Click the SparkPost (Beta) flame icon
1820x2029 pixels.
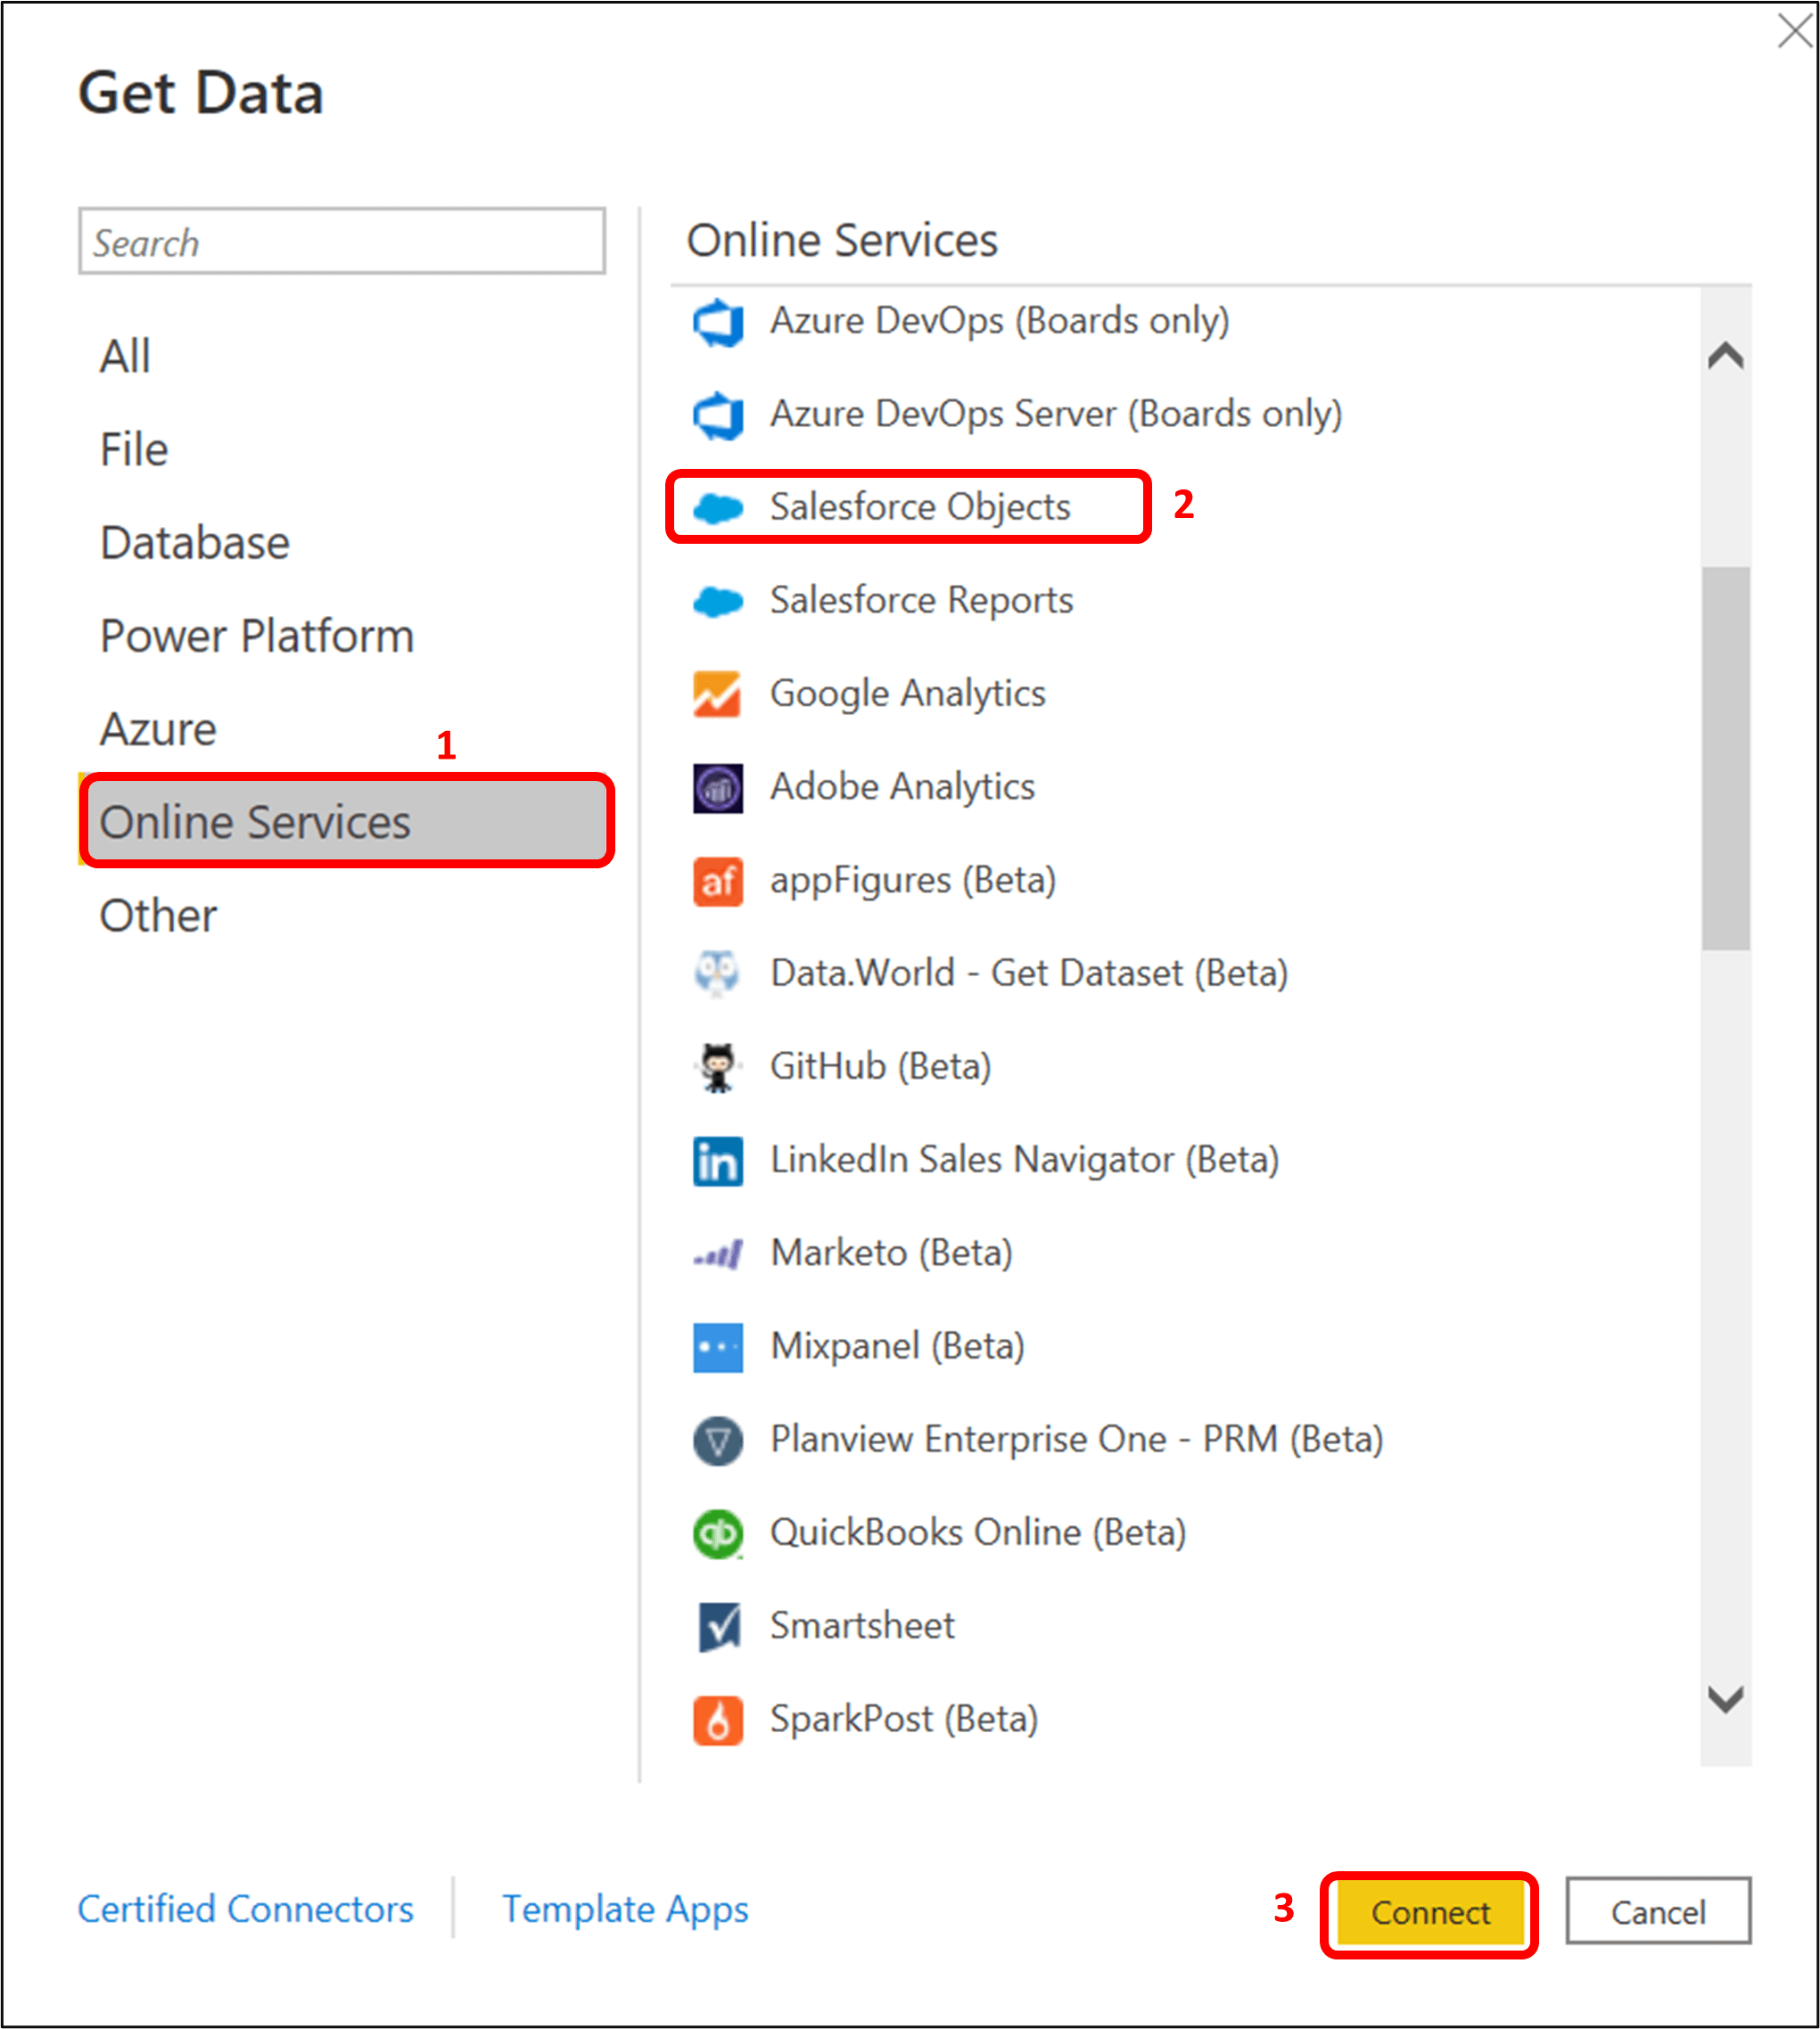click(717, 1718)
